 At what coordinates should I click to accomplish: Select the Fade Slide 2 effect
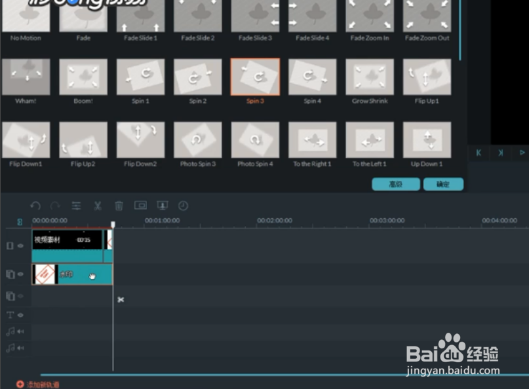pyautogui.click(x=198, y=16)
